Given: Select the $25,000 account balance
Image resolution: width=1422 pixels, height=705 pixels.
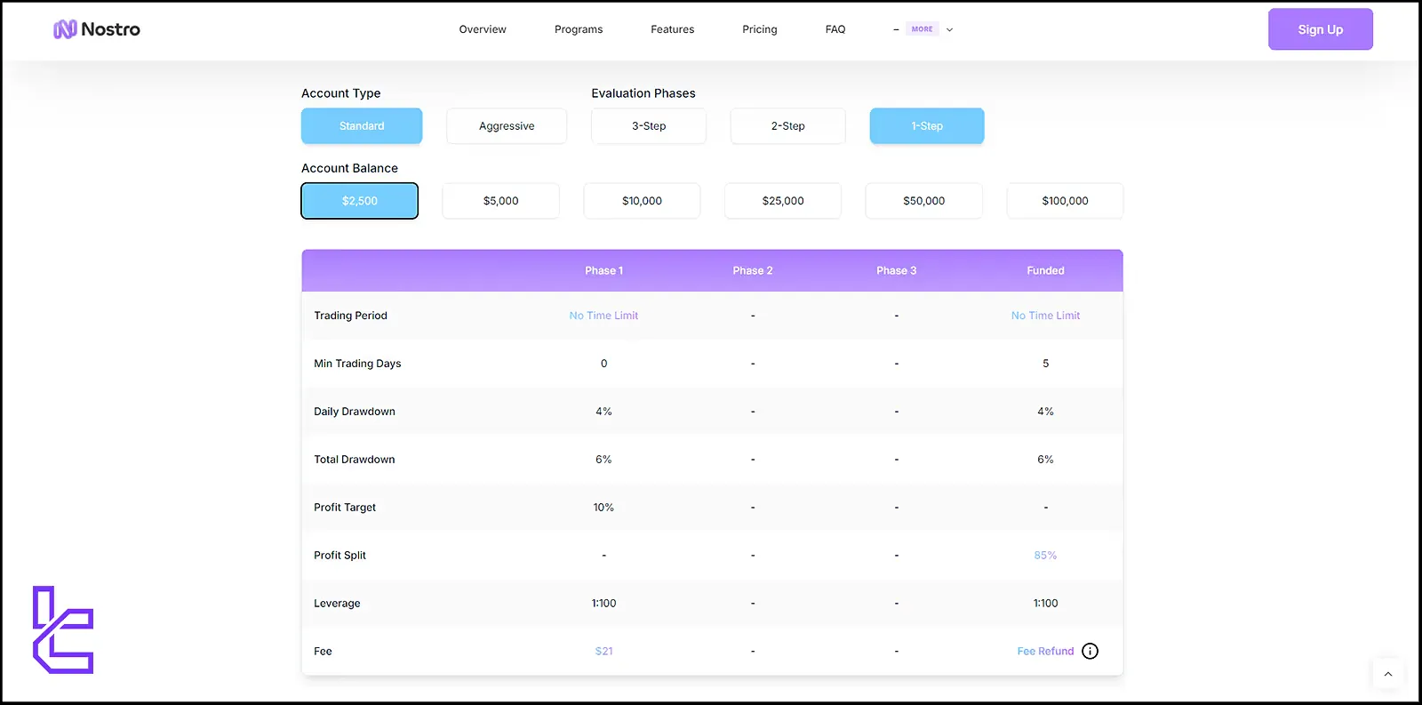Looking at the screenshot, I should pos(783,201).
